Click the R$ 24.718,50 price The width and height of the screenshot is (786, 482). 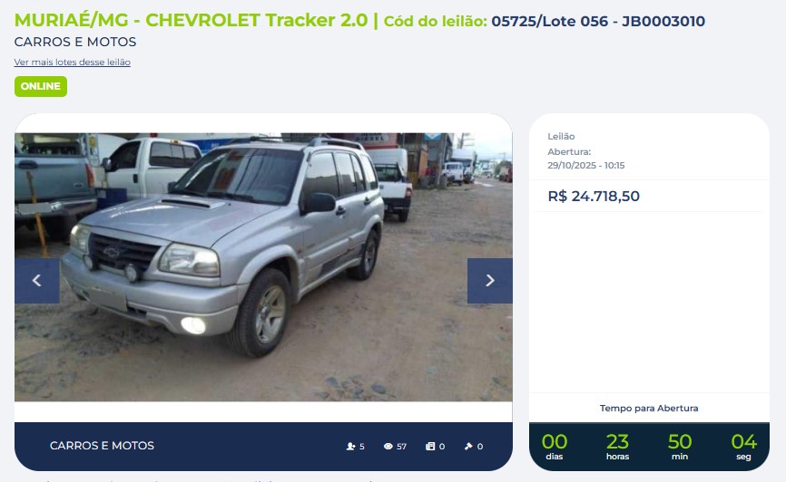pos(594,196)
